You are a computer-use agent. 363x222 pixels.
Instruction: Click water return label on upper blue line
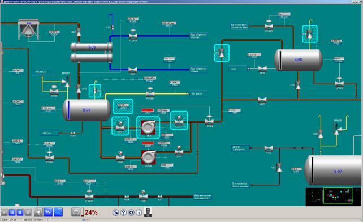tap(198, 36)
